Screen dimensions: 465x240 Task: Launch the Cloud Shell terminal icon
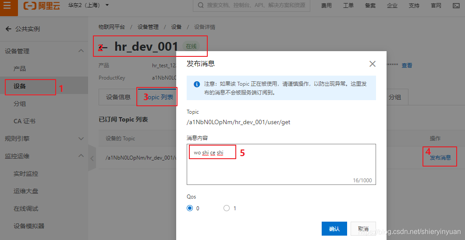pos(456,6)
